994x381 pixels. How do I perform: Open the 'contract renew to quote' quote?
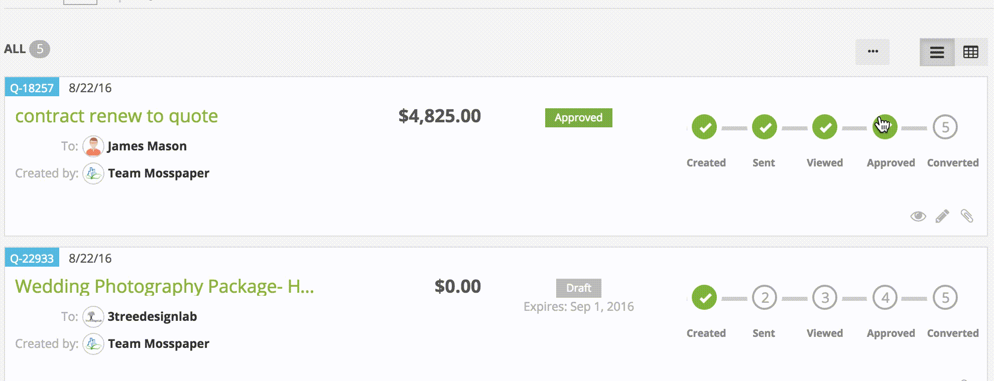[116, 116]
